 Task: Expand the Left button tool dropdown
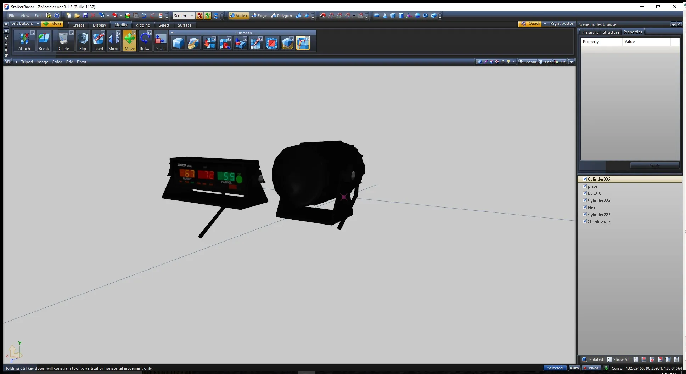coord(38,24)
